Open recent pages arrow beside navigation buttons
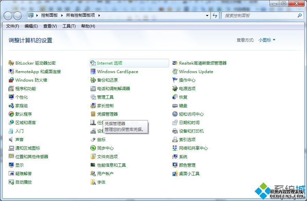307x201 pixels. point(24,16)
